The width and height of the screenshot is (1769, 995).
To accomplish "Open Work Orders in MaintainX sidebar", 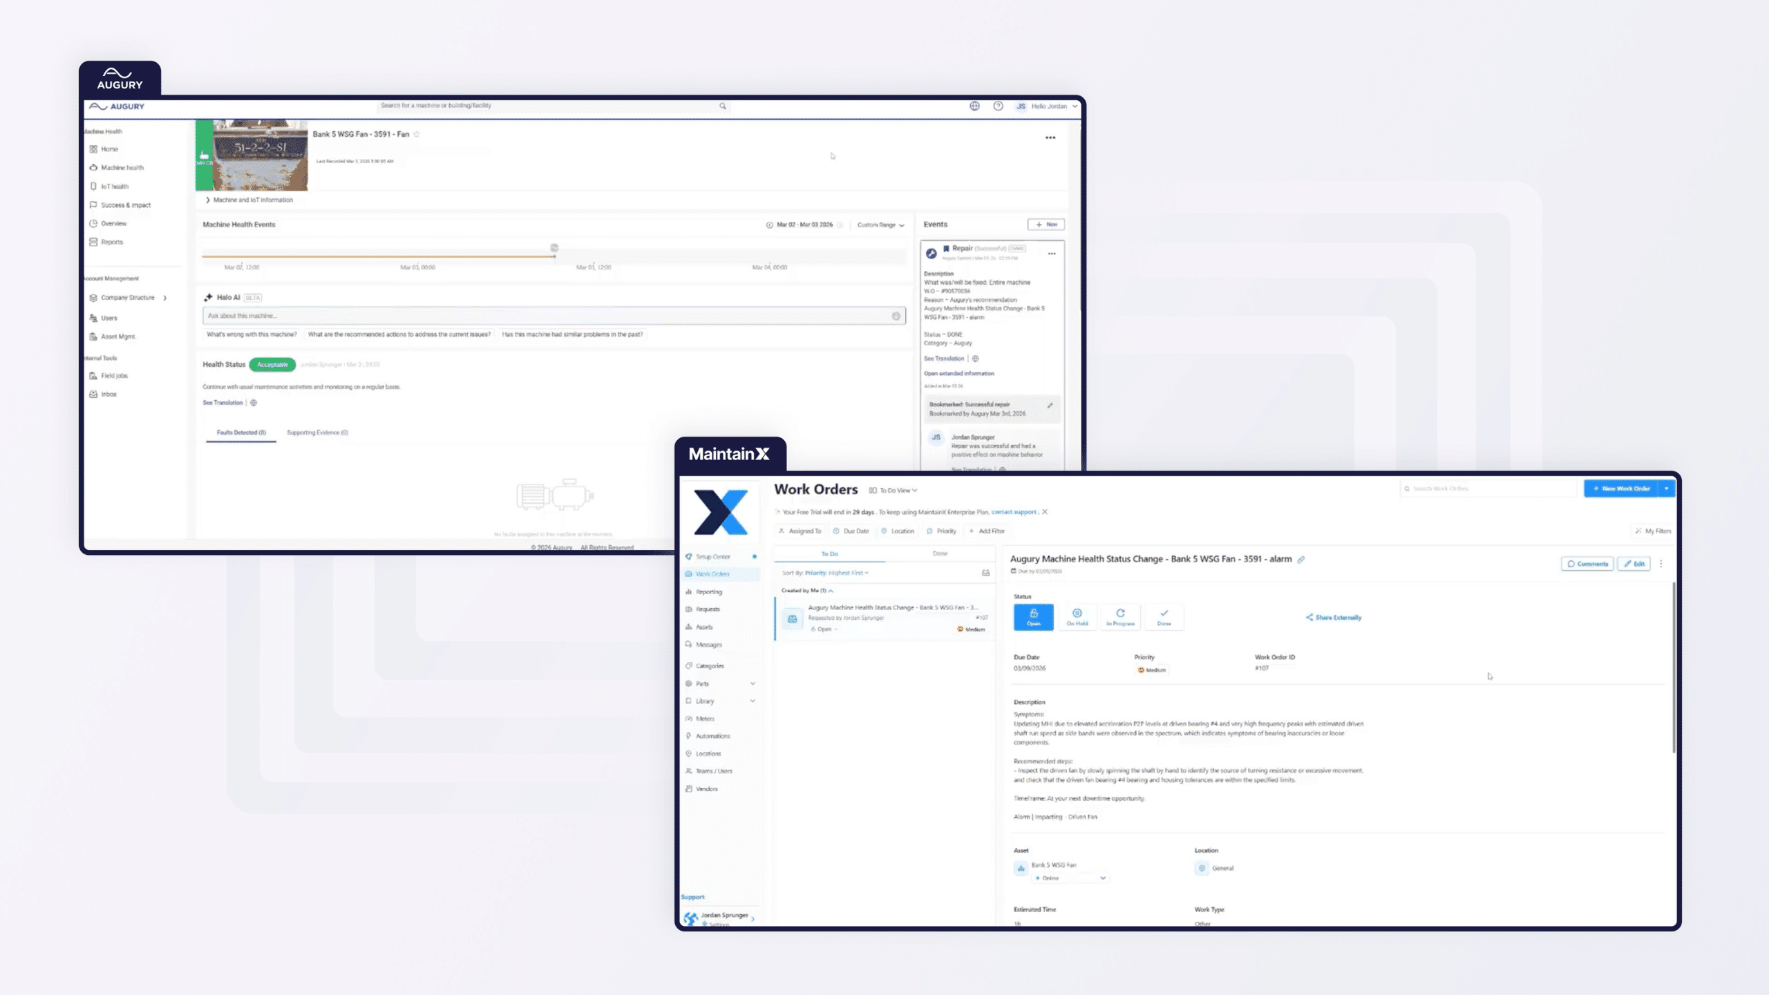I will [x=720, y=574].
